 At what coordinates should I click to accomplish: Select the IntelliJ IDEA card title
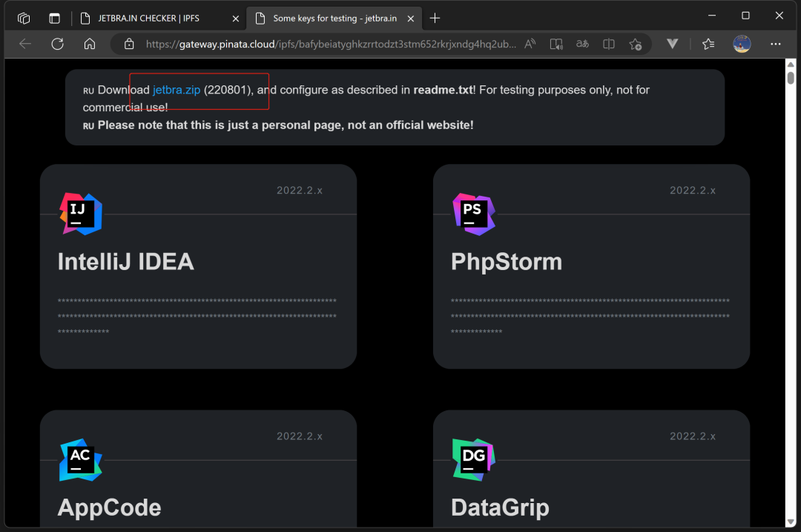coord(125,262)
